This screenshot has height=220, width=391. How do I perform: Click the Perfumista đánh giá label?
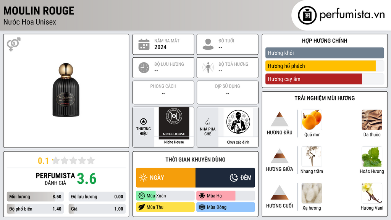(x=55, y=179)
